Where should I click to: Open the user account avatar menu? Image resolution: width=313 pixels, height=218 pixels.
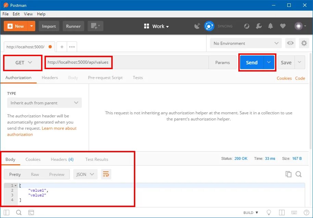pos(300,26)
